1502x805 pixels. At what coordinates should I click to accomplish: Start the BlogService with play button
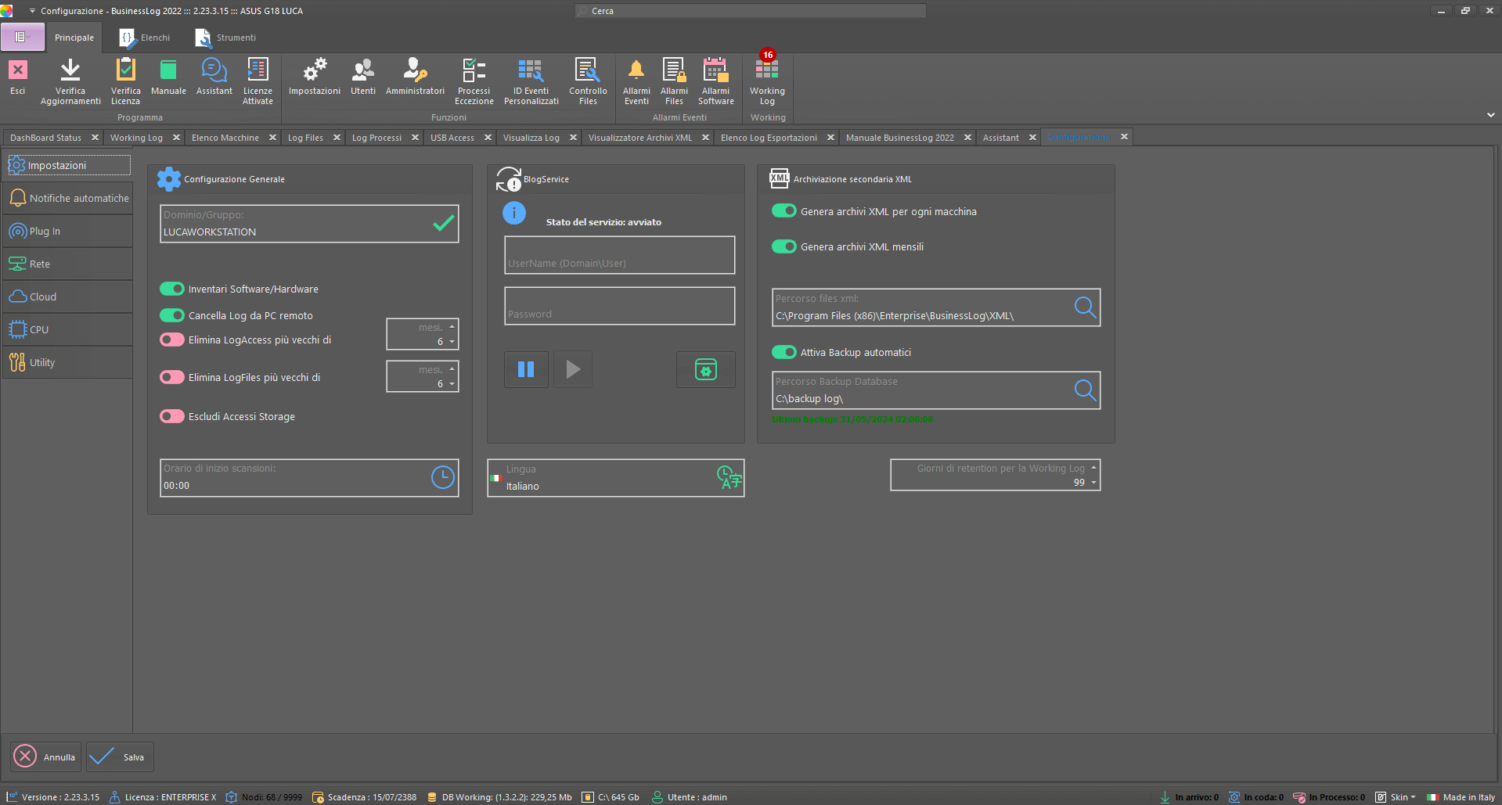(573, 369)
